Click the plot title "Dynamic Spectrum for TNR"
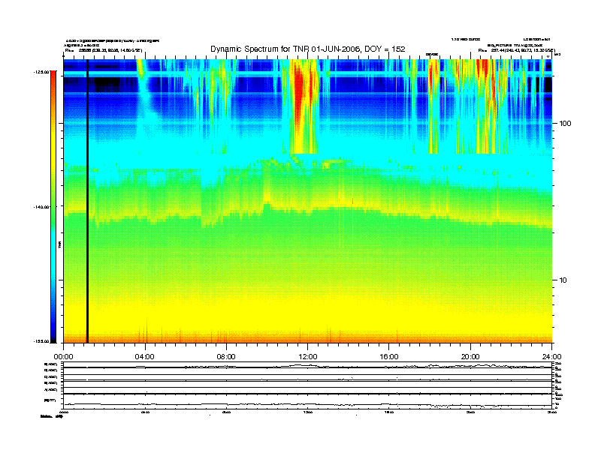 click(x=260, y=49)
